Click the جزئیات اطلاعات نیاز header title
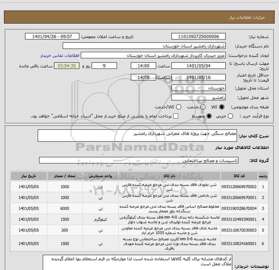This screenshot has height=270, width=279. [x=247, y=17]
